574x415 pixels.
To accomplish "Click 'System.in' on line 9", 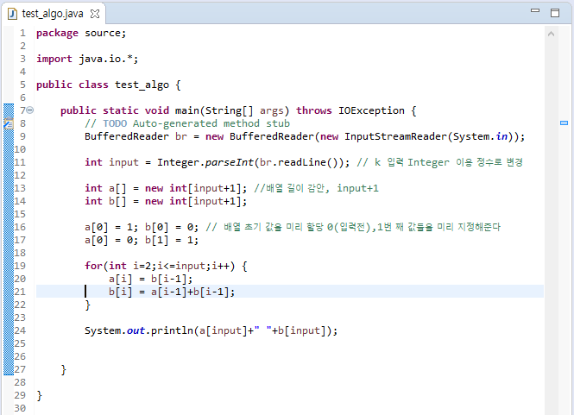I will [x=480, y=136].
